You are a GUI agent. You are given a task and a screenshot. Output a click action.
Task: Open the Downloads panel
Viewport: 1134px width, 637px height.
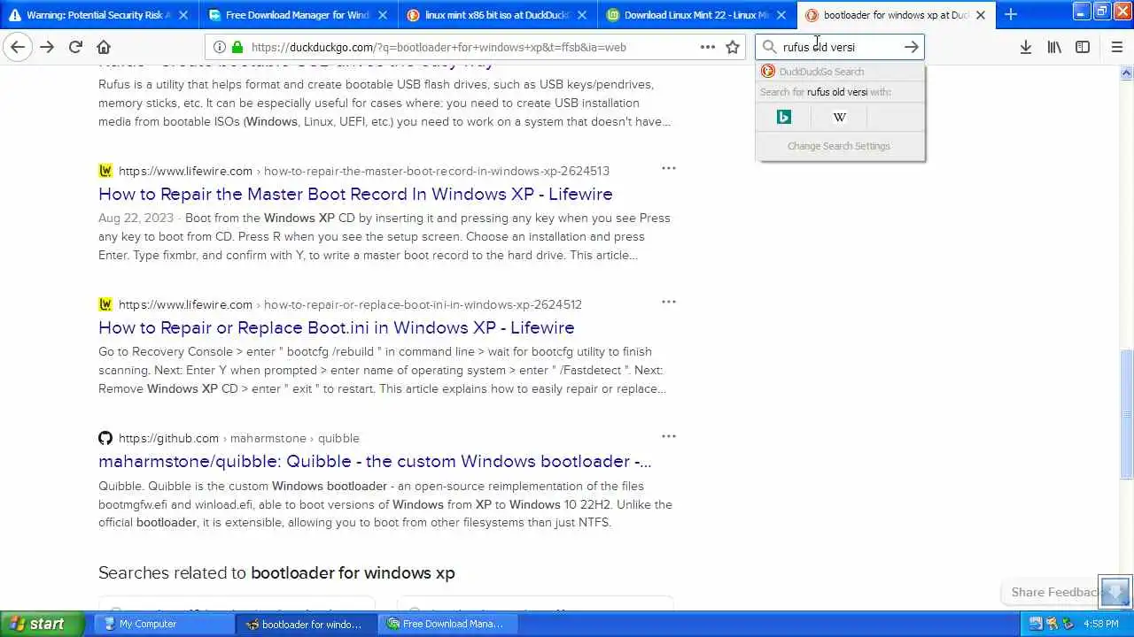1025,47
